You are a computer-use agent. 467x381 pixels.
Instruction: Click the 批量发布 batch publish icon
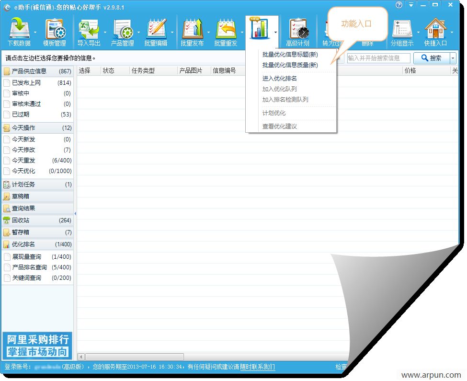[x=193, y=29]
